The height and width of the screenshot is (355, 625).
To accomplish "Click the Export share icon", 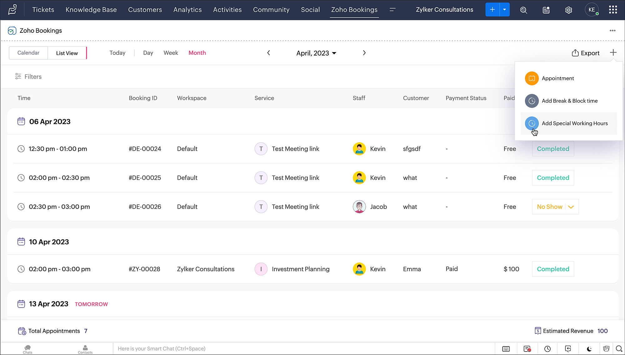I will (x=575, y=53).
